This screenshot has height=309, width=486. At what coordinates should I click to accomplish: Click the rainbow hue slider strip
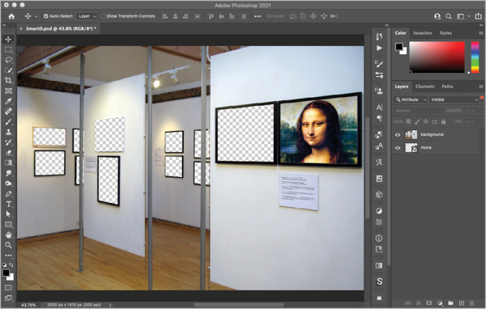tap(475, 57)
